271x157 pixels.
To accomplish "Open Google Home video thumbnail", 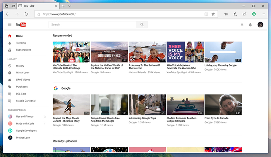I will point(110,105).
